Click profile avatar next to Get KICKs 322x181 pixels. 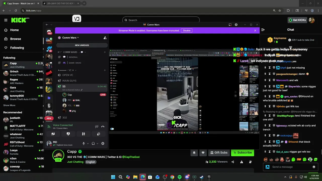pos(312,20)
